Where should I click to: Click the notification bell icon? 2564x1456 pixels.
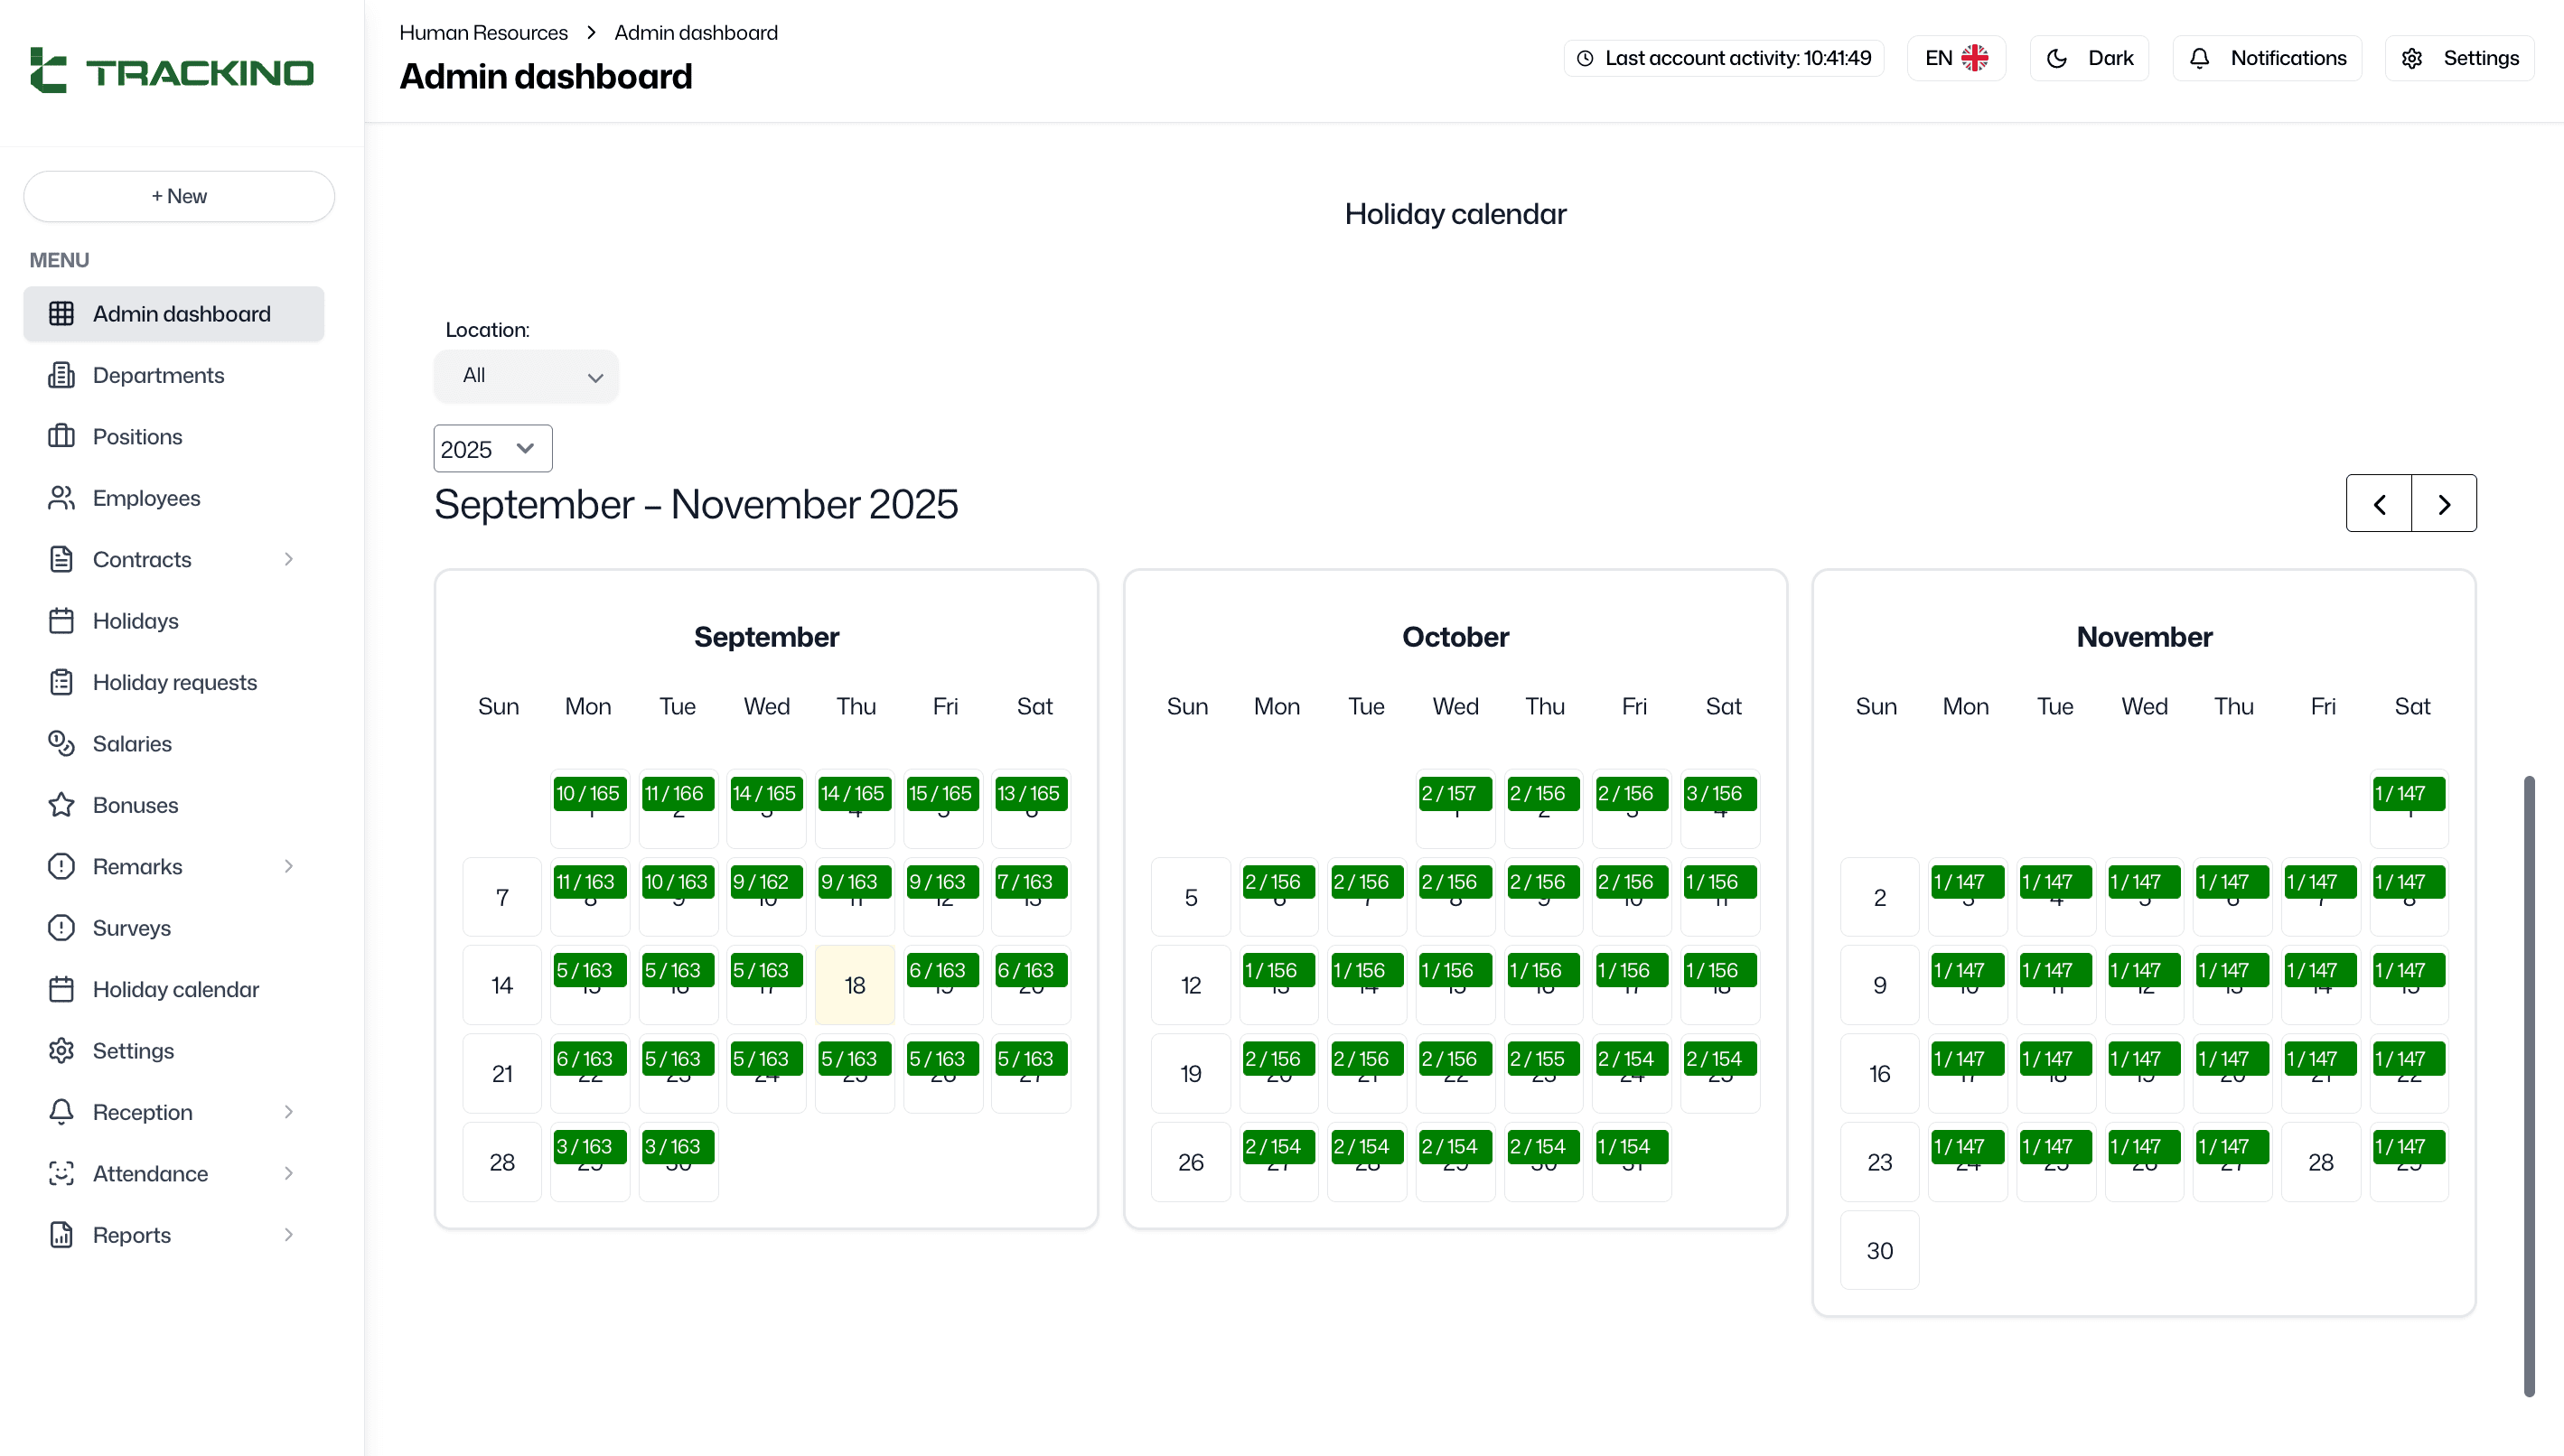[2199, 58]
